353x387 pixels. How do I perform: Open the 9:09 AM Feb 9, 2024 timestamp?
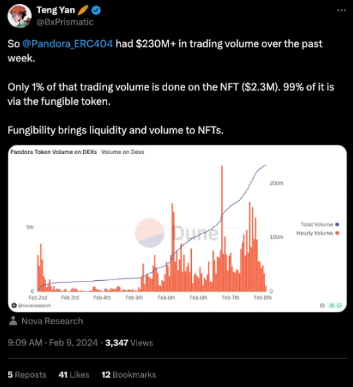(53, 342)
